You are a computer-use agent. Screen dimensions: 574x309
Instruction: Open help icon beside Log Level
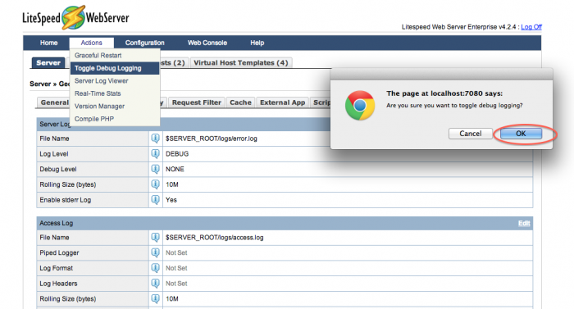coord(155,154)
